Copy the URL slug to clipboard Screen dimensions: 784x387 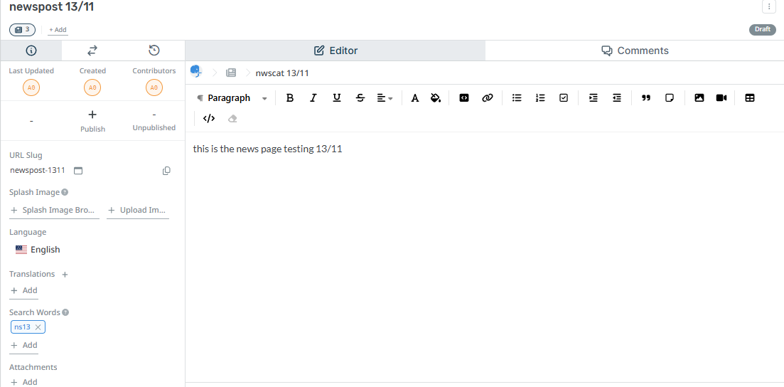click(166, 171)
